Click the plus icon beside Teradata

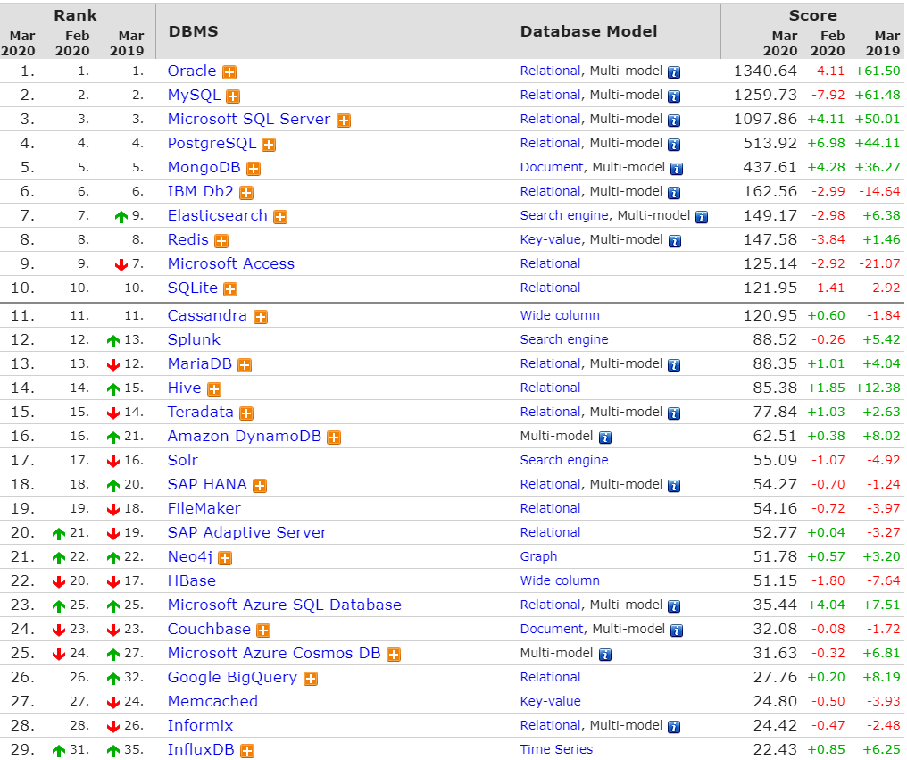click(246, 413)
